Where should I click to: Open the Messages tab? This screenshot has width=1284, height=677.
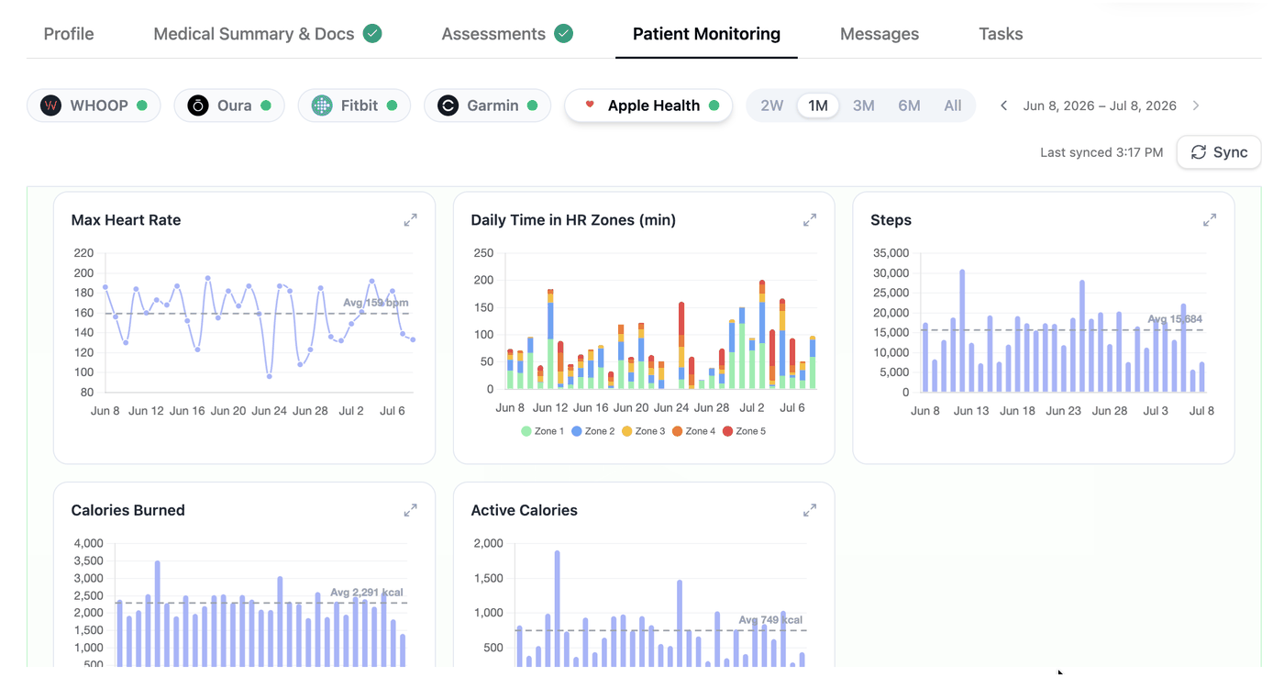(x=880, y=34)
